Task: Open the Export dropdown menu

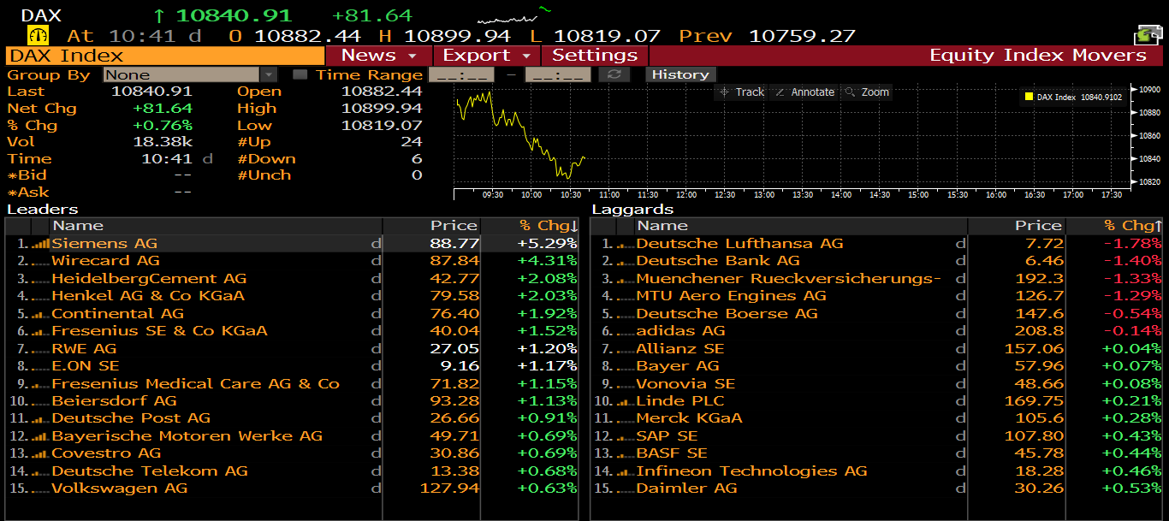Action: click(486, 56)
